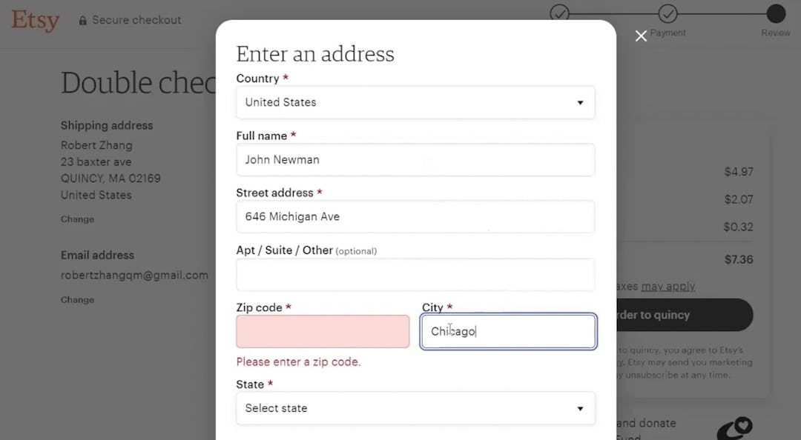Click Change under Email address
Image resolution: width=801 pixels, height=440 pixels.
coord(77,299)
